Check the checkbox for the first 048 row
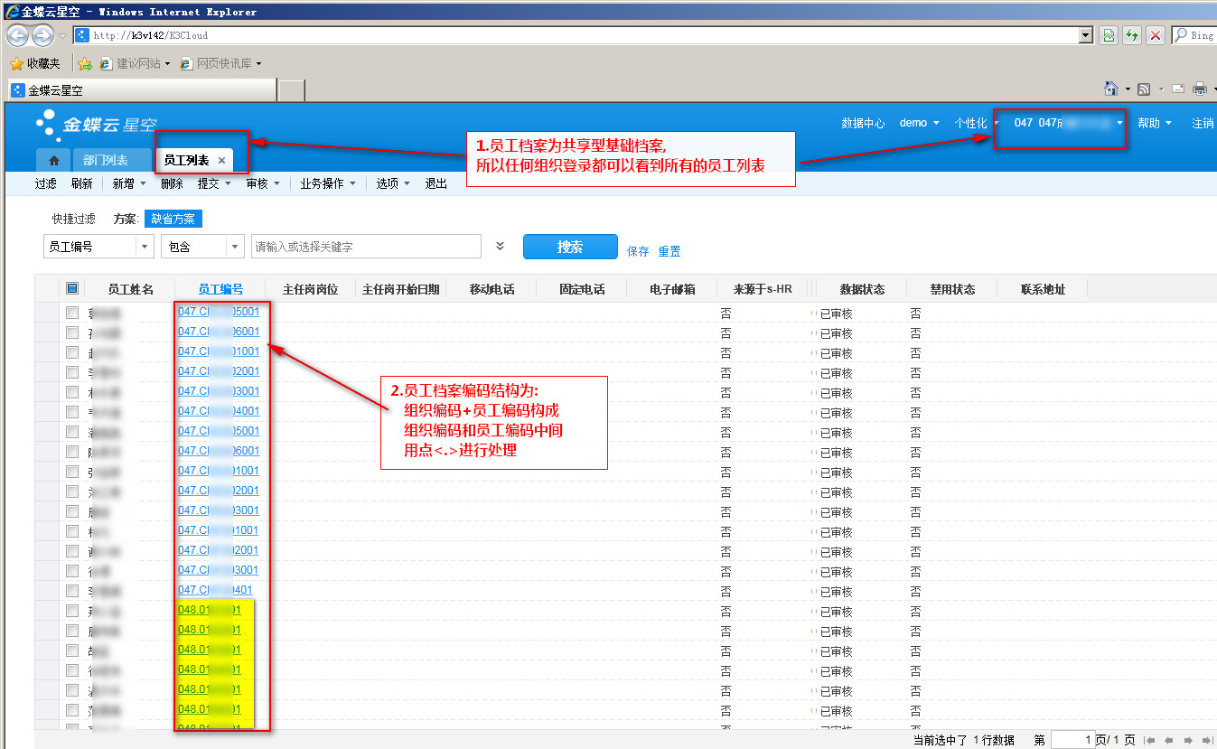1217x749 pixels. [x=72, y=611]
